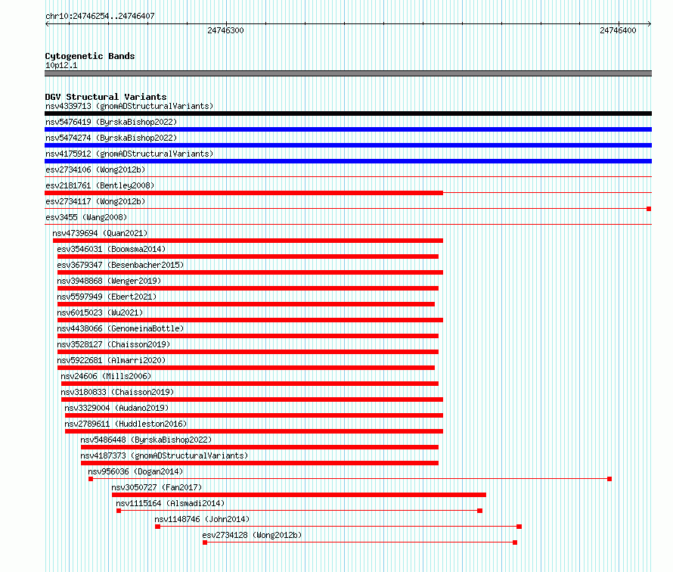Click the end marker of nsv956036
The image size is (673, 572).
tap(609, 479)
